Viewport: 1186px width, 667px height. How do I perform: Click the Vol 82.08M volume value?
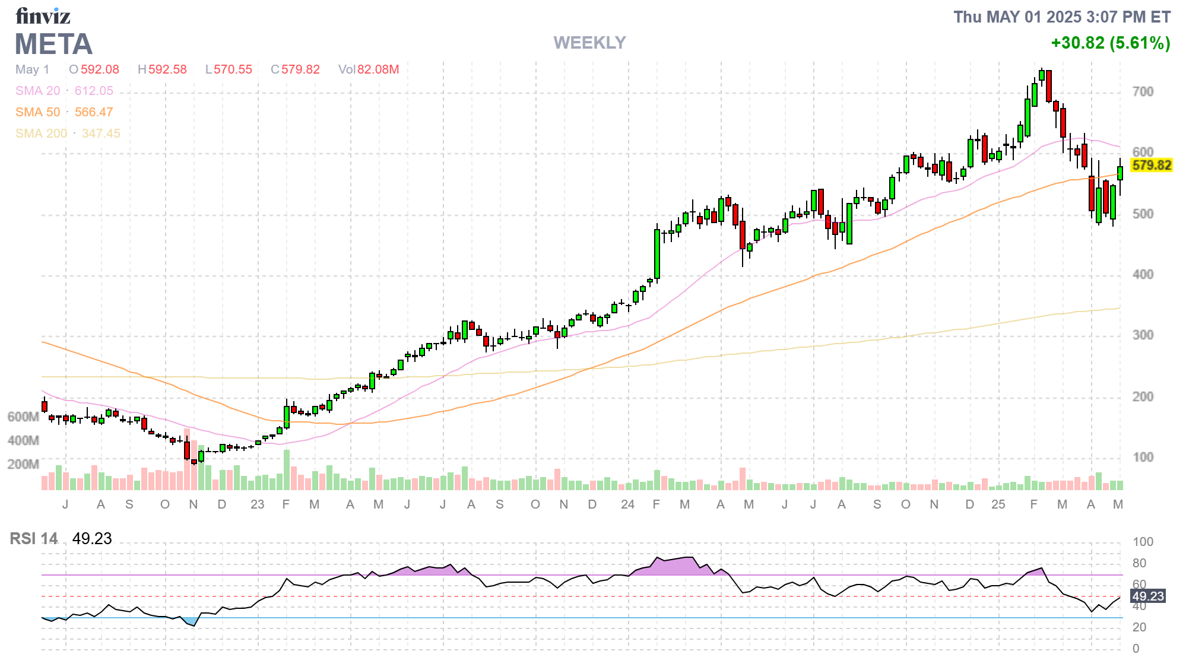(370, 69)
